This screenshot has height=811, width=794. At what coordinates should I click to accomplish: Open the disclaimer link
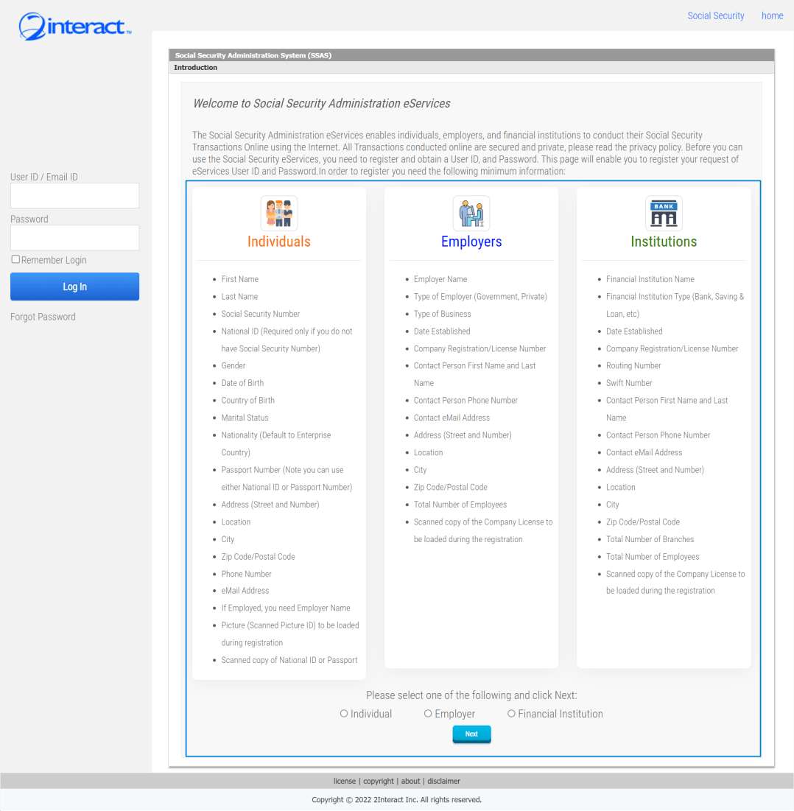(x=443, y=781)
